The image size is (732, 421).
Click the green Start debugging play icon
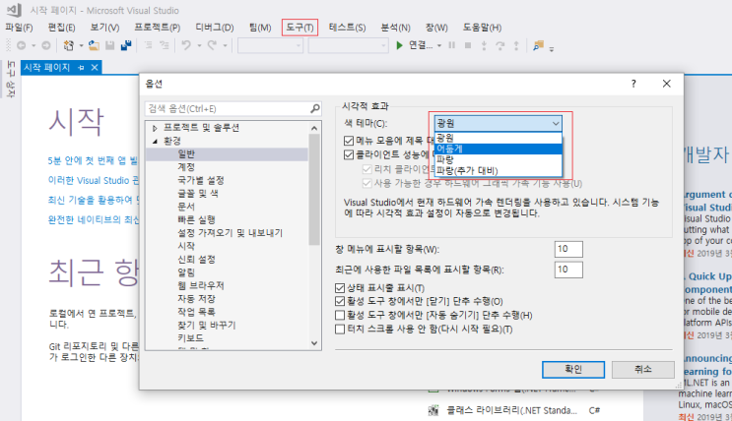click(399, 45)
